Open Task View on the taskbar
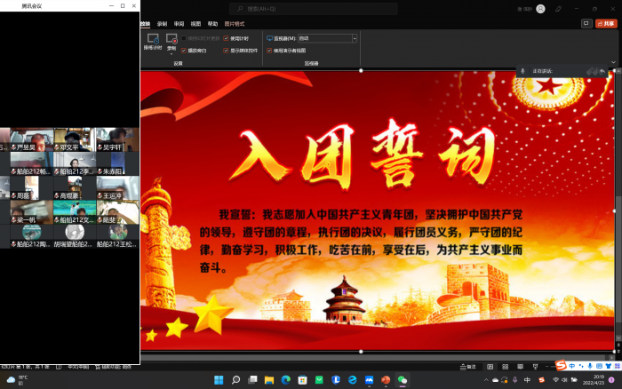The image size is (622, 389). click(x=252, y=380)
